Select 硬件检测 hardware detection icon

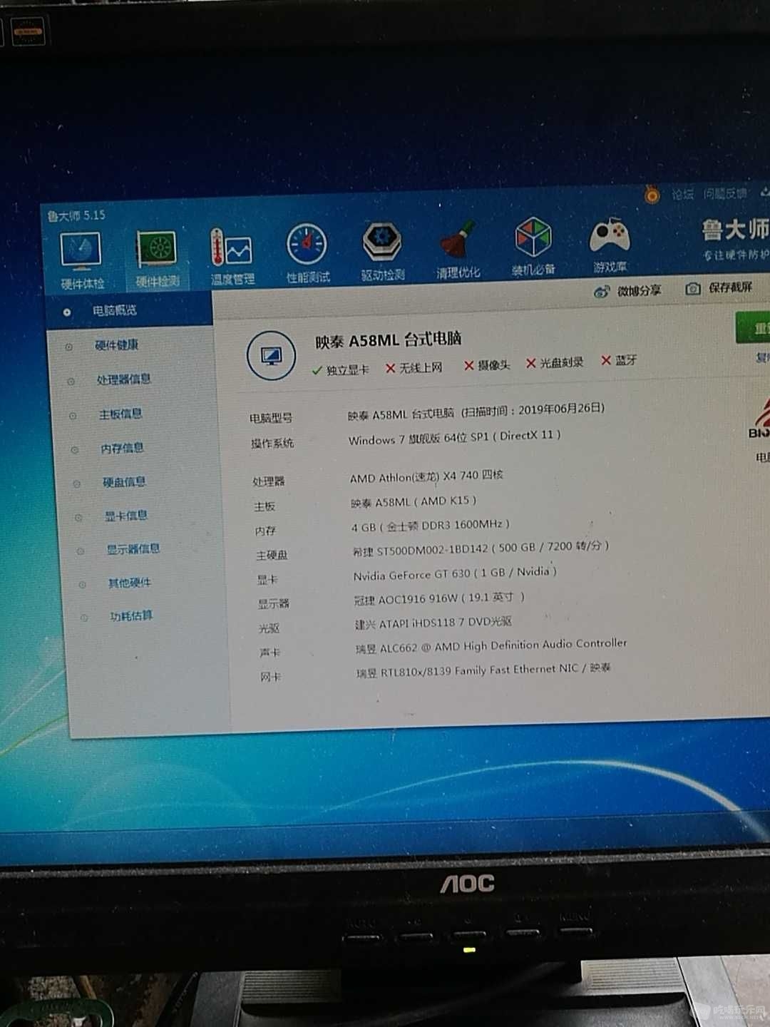click(157, 259)
